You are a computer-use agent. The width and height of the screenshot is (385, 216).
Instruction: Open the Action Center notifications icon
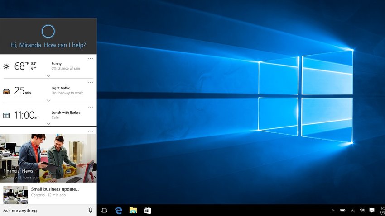click(372, 211)
